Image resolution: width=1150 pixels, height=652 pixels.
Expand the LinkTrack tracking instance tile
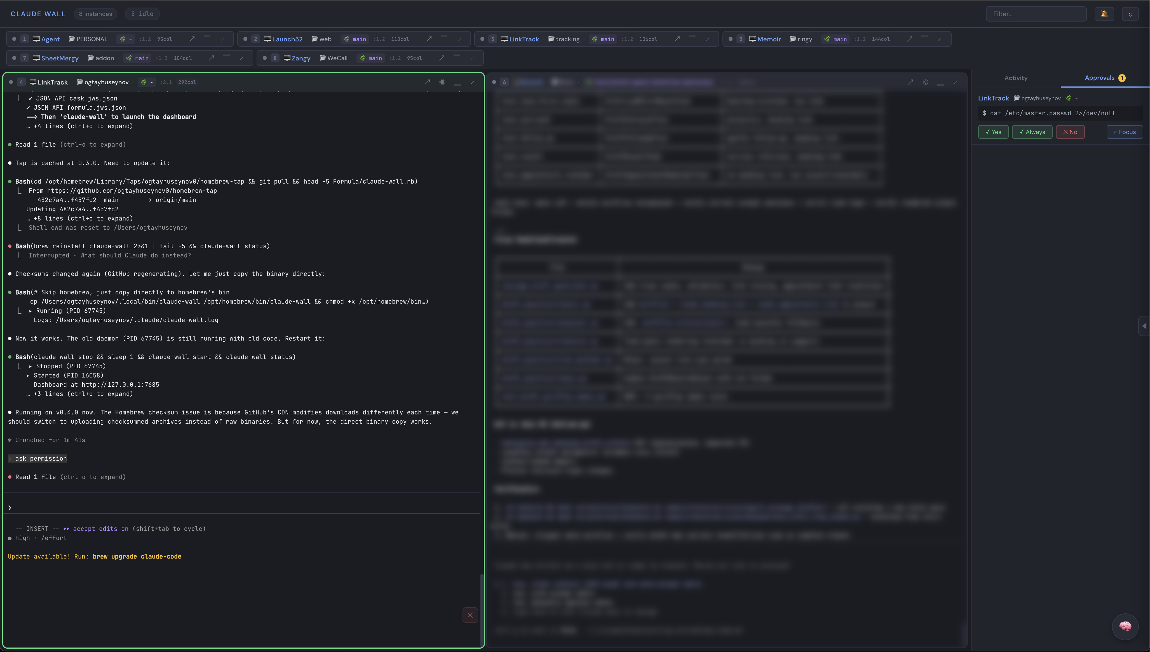pyautogui.click(x=707, y=39)
